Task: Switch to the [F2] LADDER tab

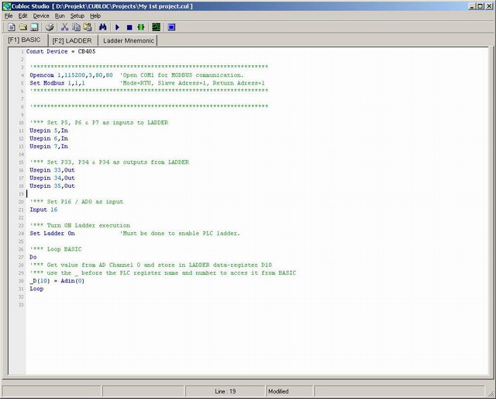Action: click(x=72, y=40)
